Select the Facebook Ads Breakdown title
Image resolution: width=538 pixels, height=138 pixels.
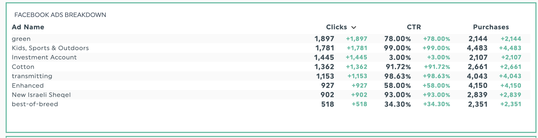[60, 15]
